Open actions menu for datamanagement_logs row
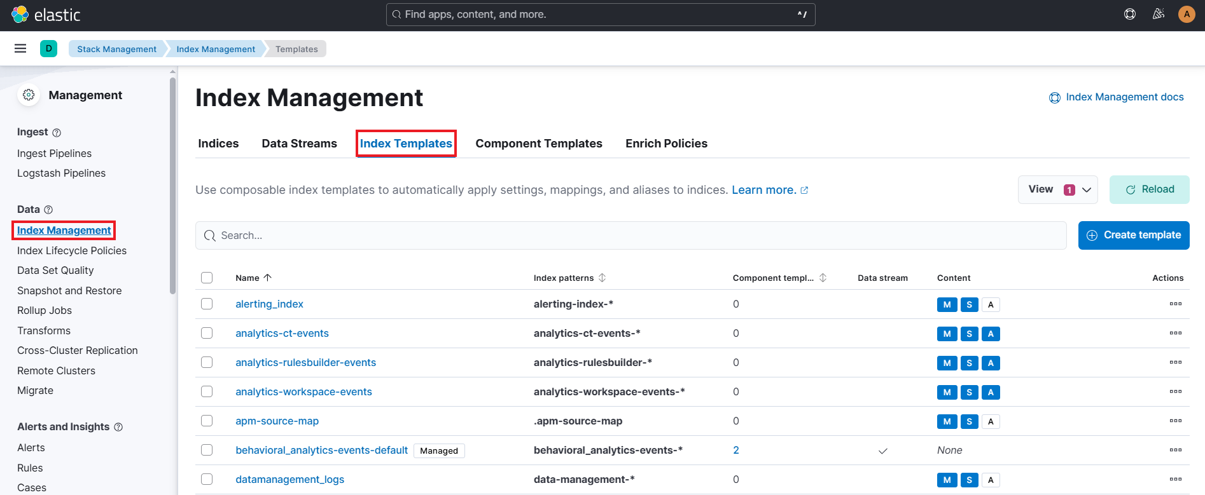The image size is (1205, 495). tap(1176, 479)
